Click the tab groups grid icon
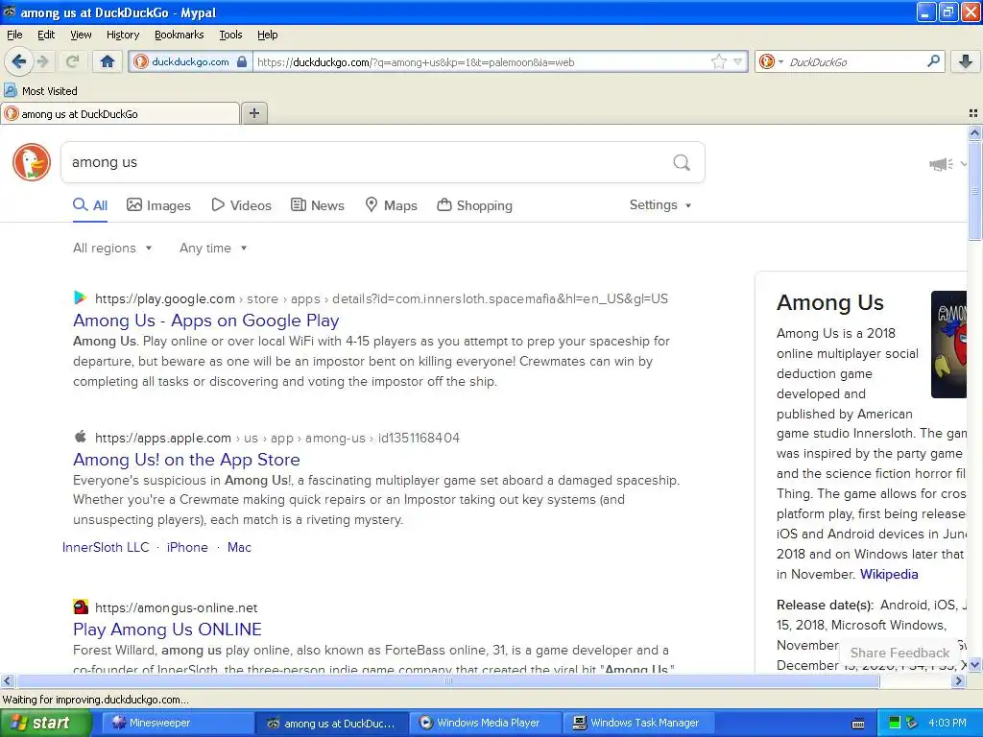This screenshot has height=737, width=983. click(x=973, y=113)
